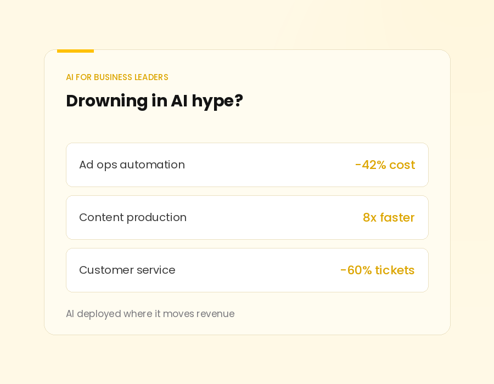Click the word hype? in the headline
This screenshot has height=384, width=494.
pos(217,101)
